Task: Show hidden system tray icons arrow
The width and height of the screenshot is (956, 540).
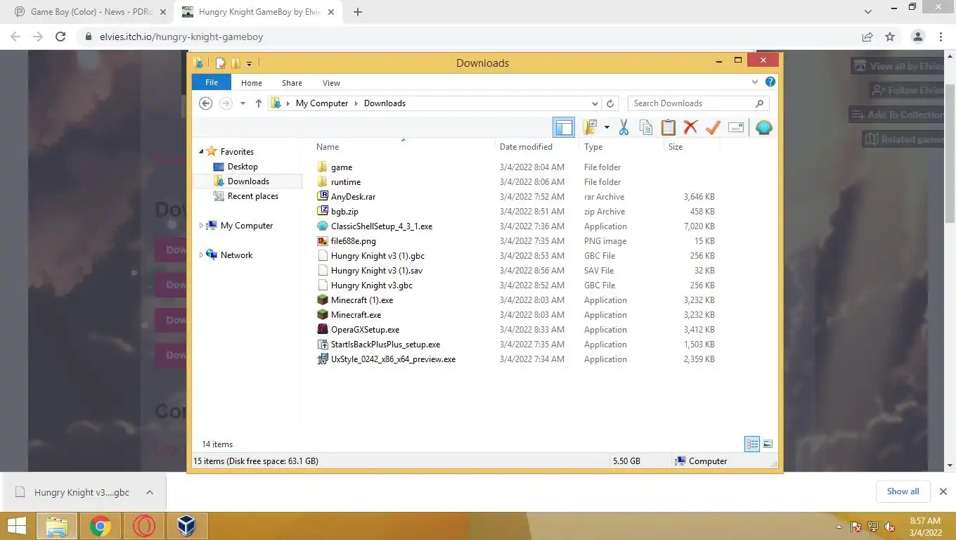Action: tap(838, 527)
